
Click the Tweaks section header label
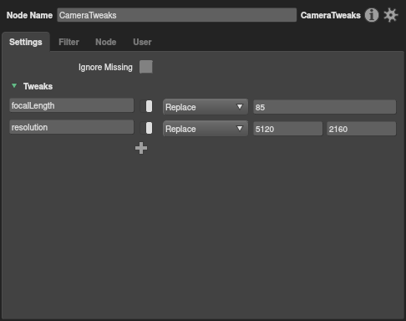38,86
